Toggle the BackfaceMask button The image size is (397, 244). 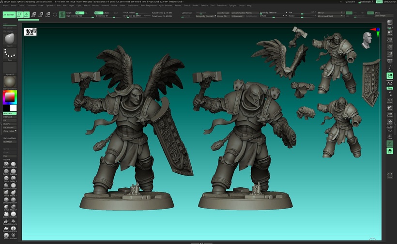(x=10, y=138)
